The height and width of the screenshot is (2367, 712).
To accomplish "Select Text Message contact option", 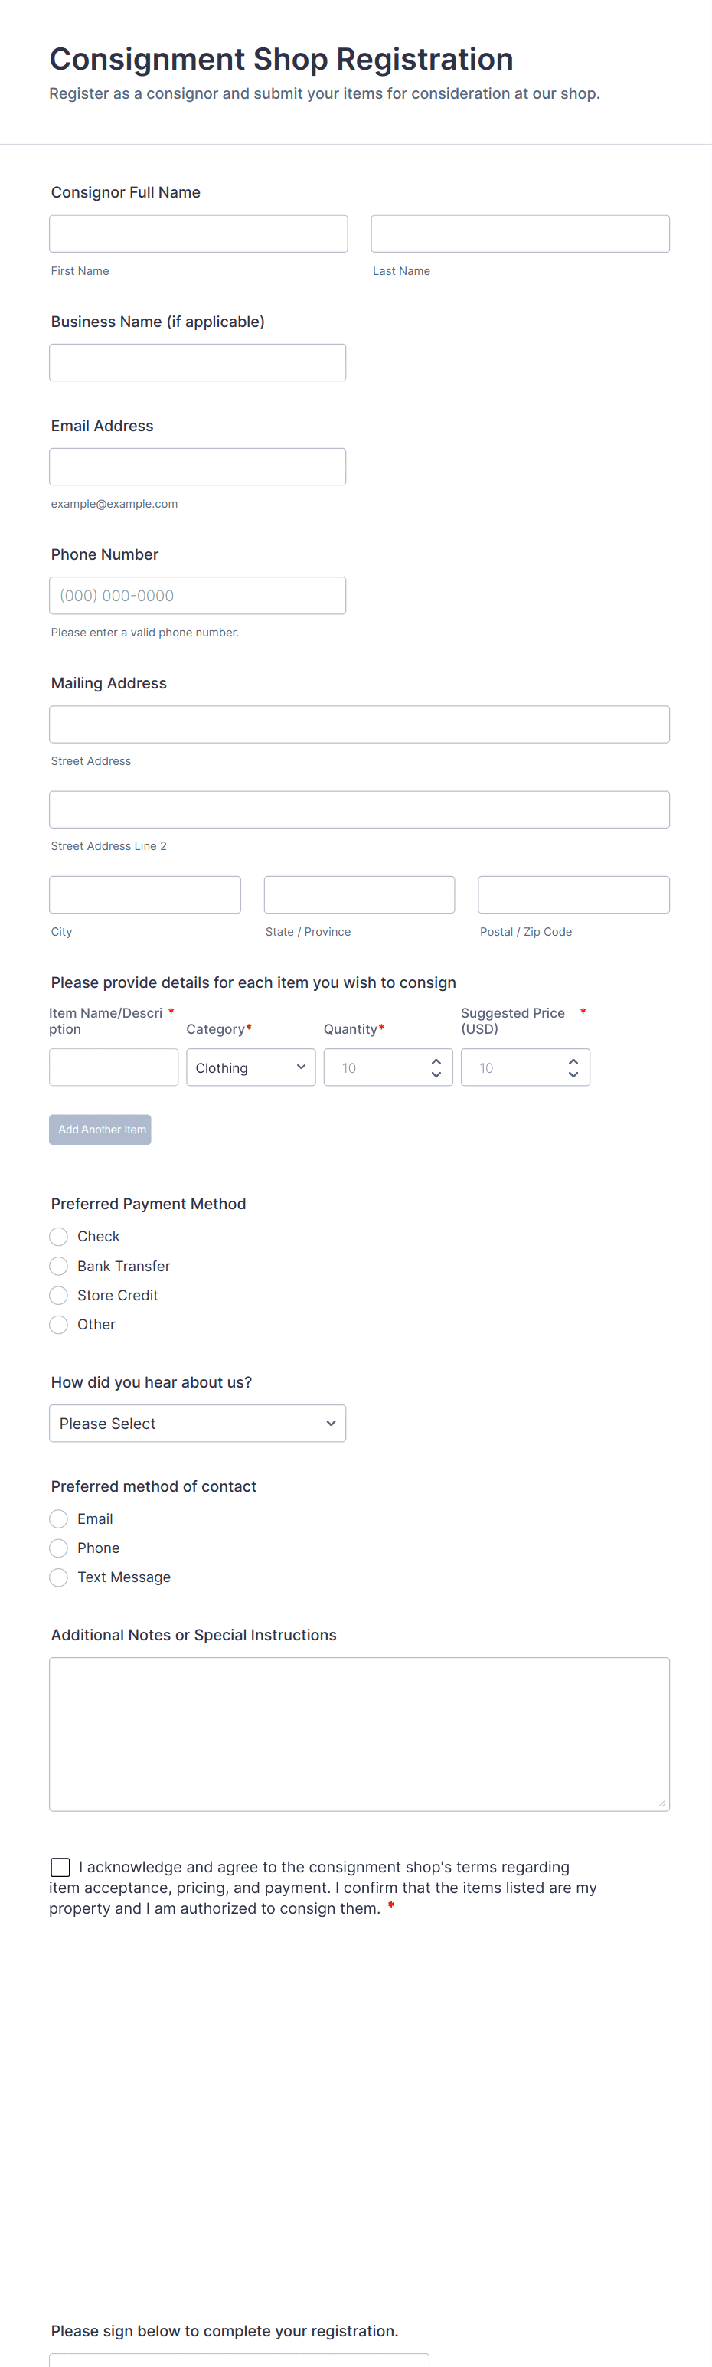I will coord(59,1577).
